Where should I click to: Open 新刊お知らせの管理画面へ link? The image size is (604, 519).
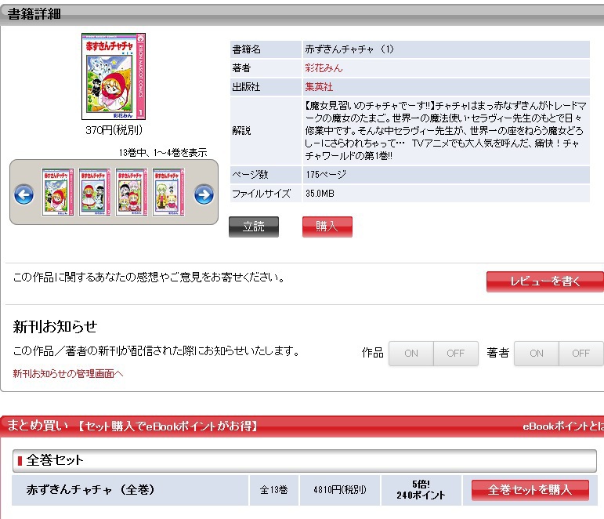(68, 374)
